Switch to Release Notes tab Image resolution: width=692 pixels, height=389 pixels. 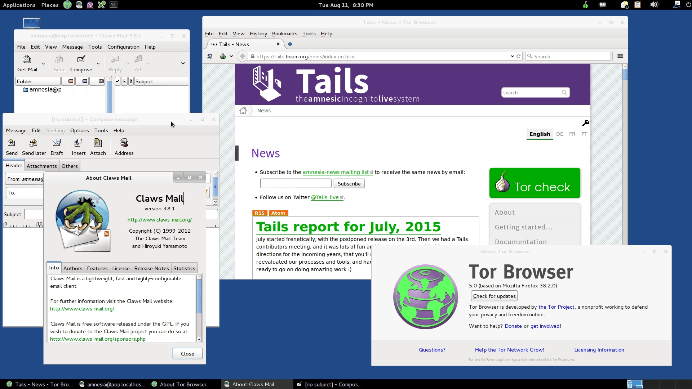click(x=151, y=268)
